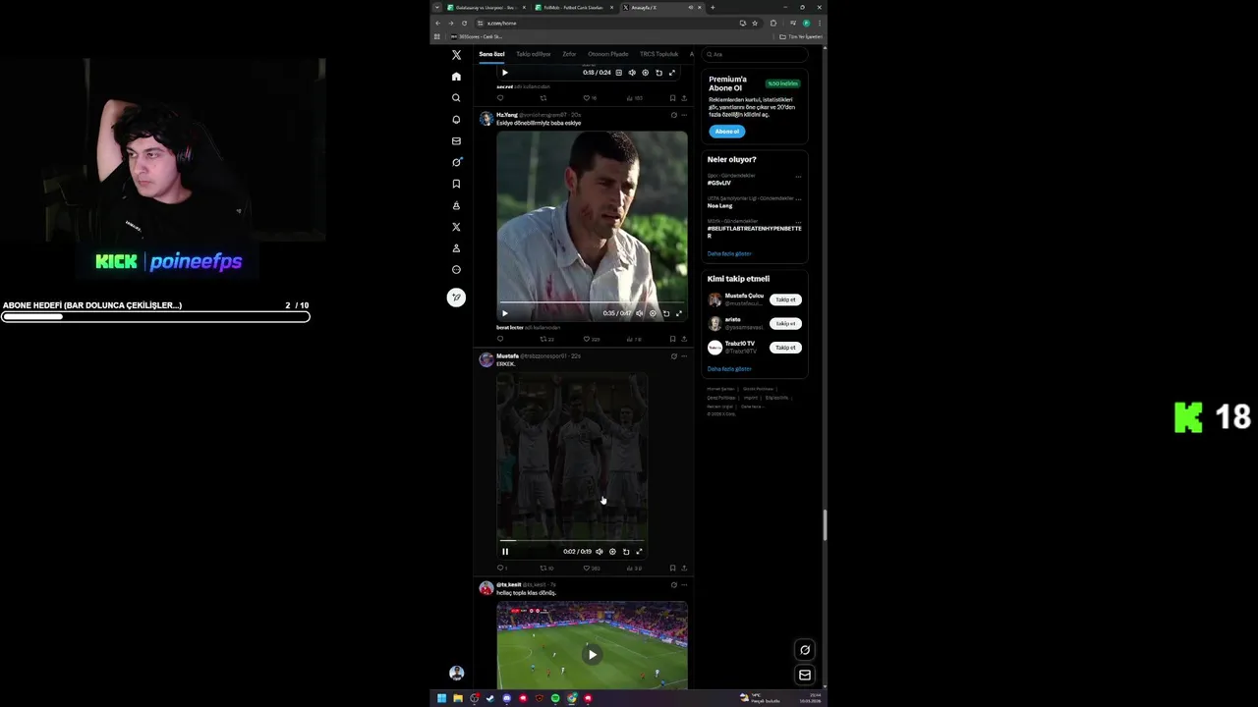Open Communities icon in sidebar
This screenshot has width=1258, height=707.
click(x=456, y=205)
